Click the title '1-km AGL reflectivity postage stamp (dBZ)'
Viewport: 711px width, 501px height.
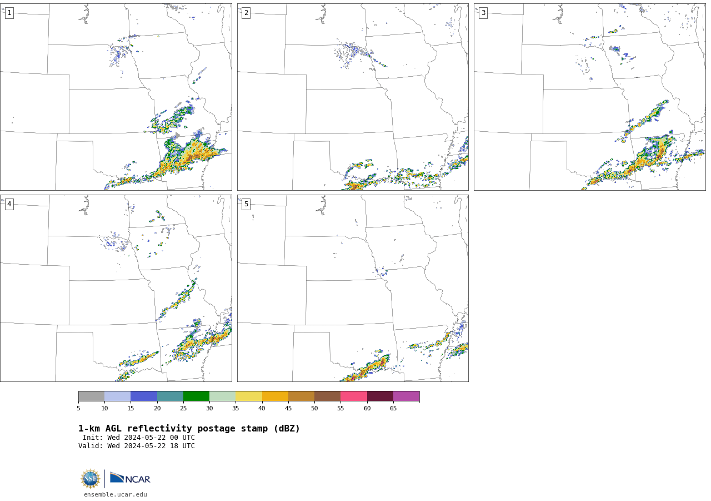point(189,429)
